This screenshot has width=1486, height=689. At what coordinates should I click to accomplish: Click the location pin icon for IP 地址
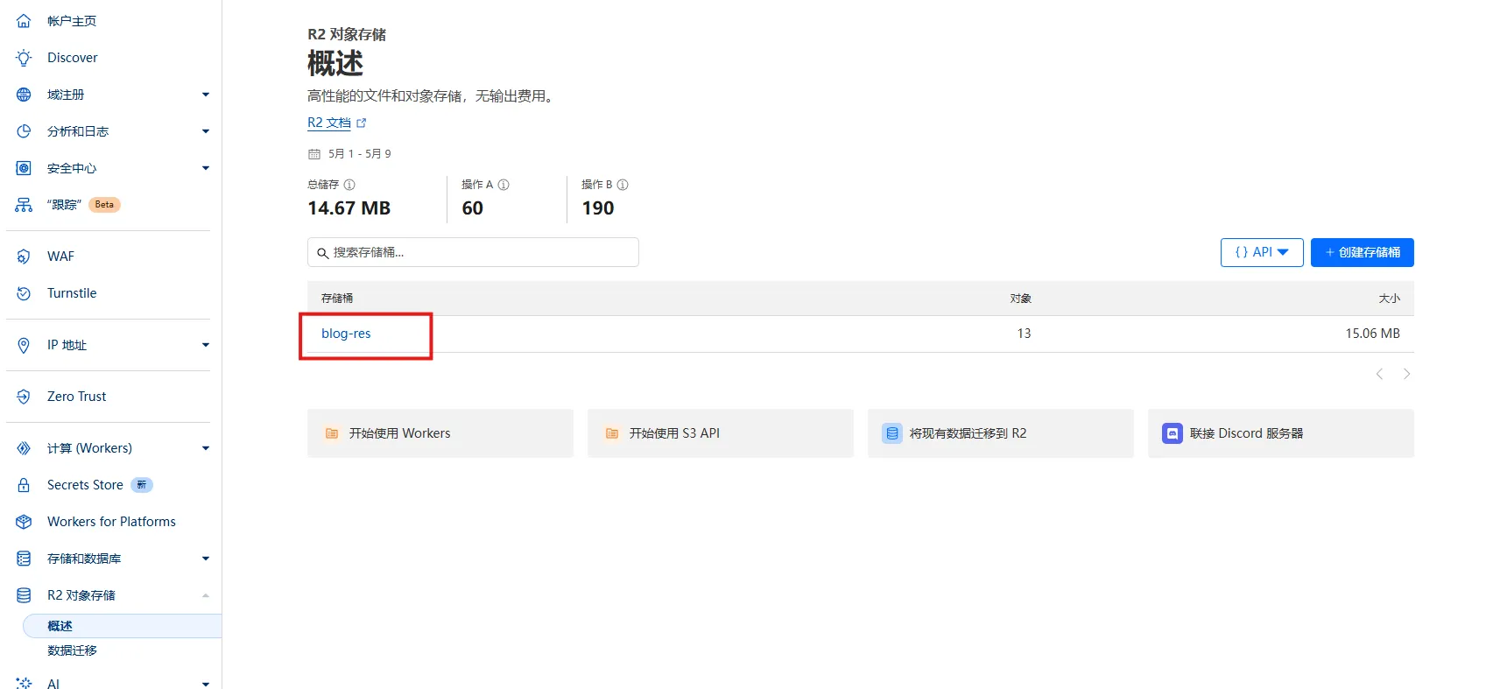24,345
